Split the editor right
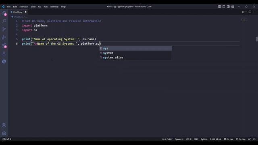The image size is (258, 145). click(250, 12)
